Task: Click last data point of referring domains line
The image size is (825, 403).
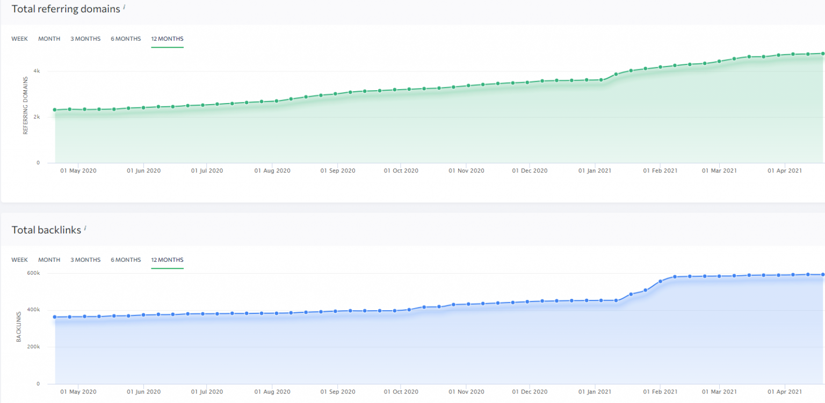Action: pyautogui.click(x=822, y=54)
